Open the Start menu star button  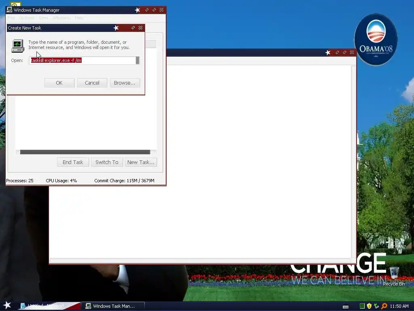(7, 305)
